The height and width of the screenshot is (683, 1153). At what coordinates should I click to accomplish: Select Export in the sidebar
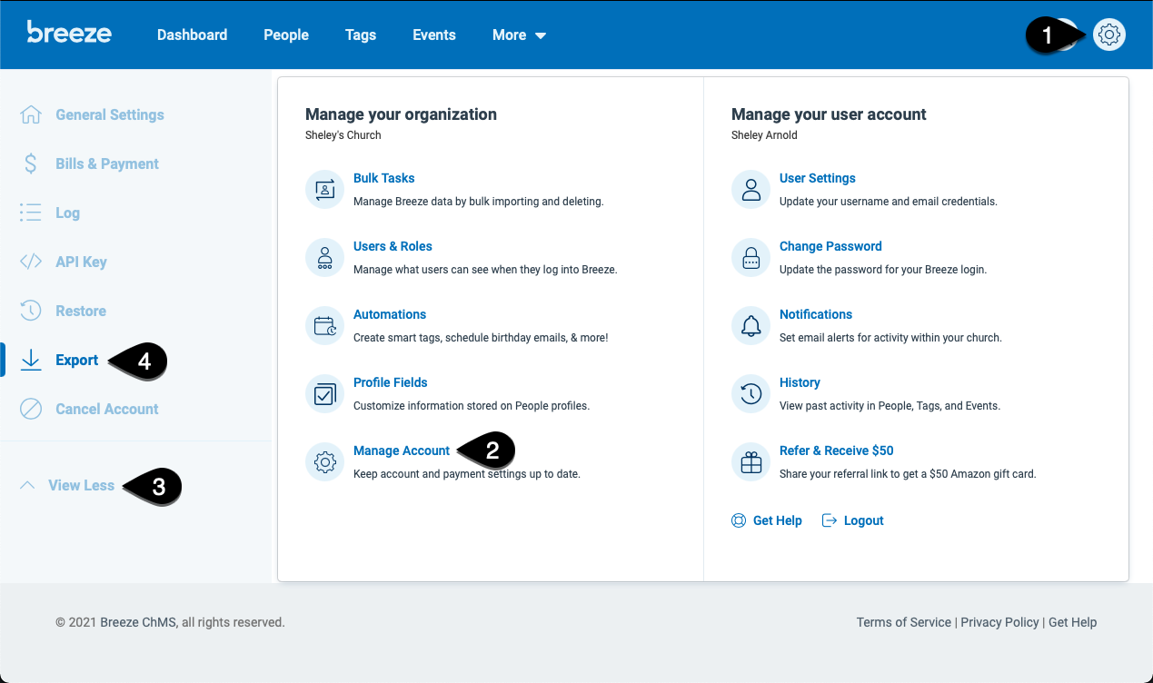tap(76, 360)
